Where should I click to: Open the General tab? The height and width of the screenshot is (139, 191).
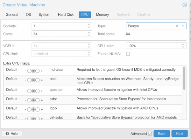(x=12, y=15)
